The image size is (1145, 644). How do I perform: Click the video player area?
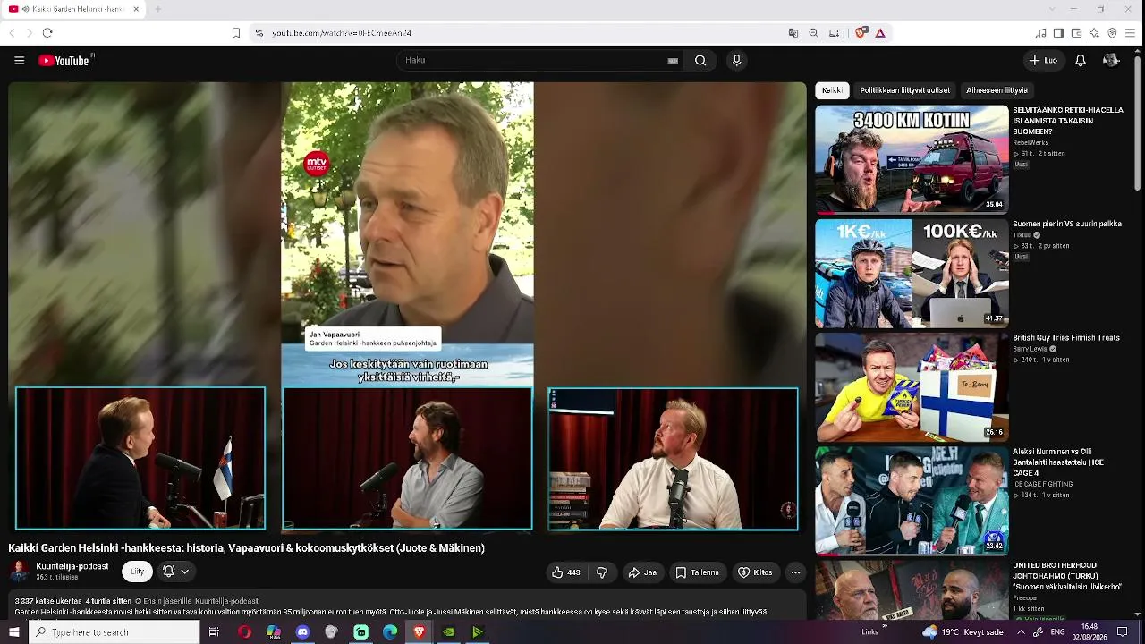[x=407, y=307]
